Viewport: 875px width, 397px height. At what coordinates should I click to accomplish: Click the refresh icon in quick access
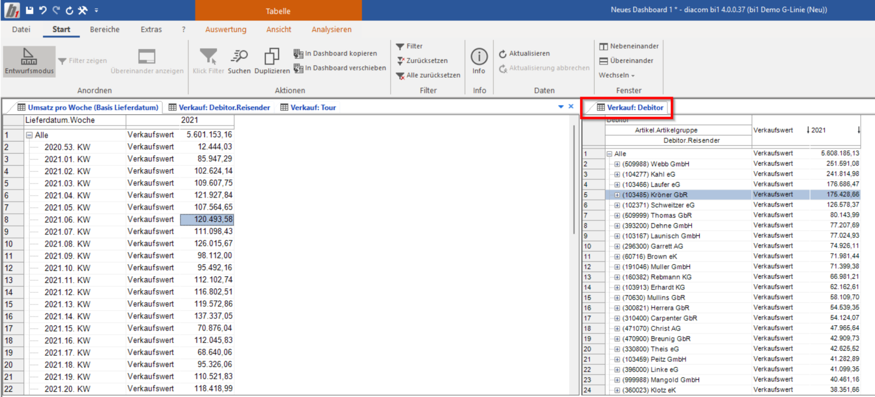(x=69, y=10)
